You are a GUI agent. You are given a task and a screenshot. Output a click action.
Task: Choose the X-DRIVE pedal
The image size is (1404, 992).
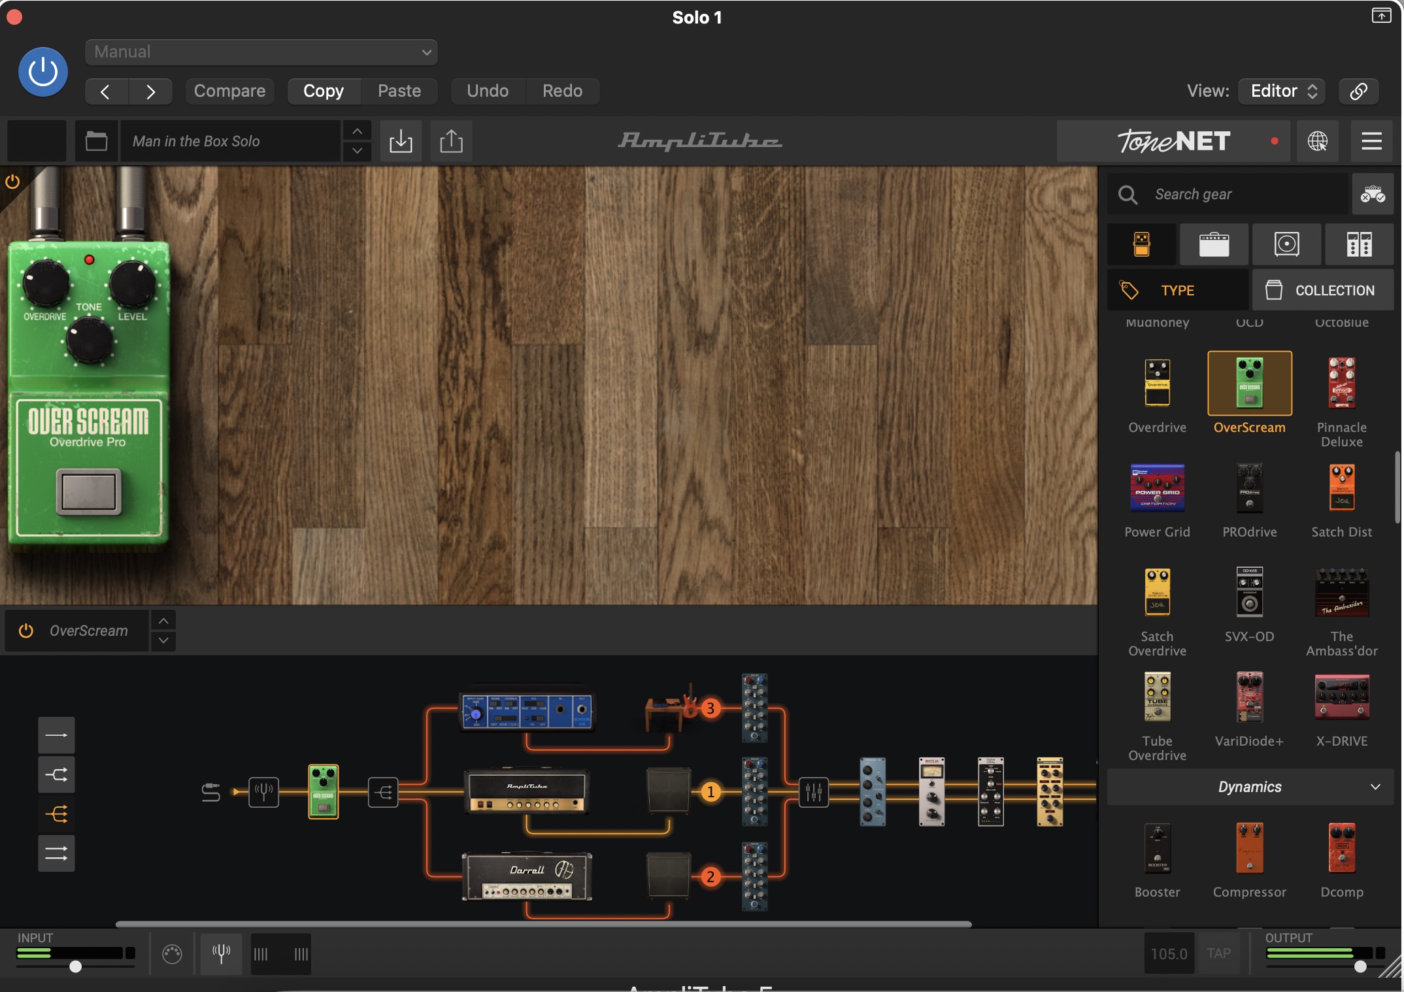coord(1342,697)
